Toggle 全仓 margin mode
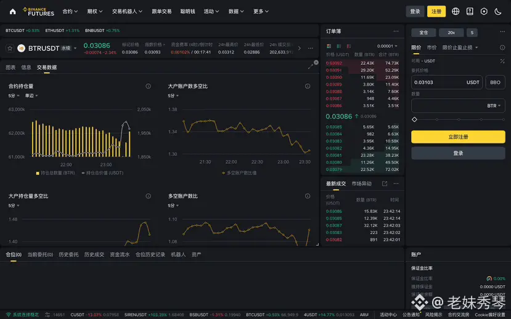The height and width of the screenshot is (319, 511). [x=423, y=33]
